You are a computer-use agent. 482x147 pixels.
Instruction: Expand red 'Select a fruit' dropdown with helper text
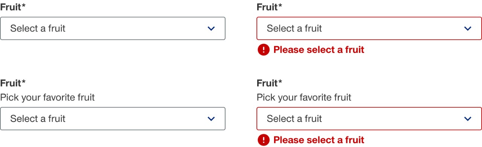coord(369,118)
